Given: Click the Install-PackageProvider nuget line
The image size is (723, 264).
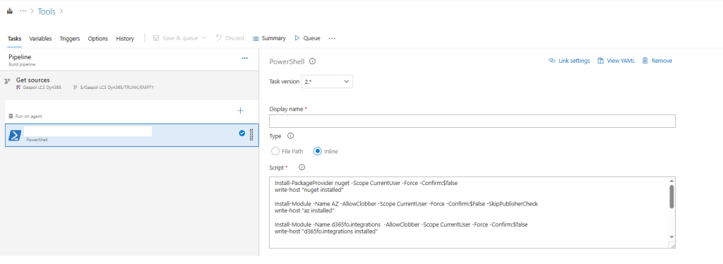Looking at the screenshot, I should (366, 183).
